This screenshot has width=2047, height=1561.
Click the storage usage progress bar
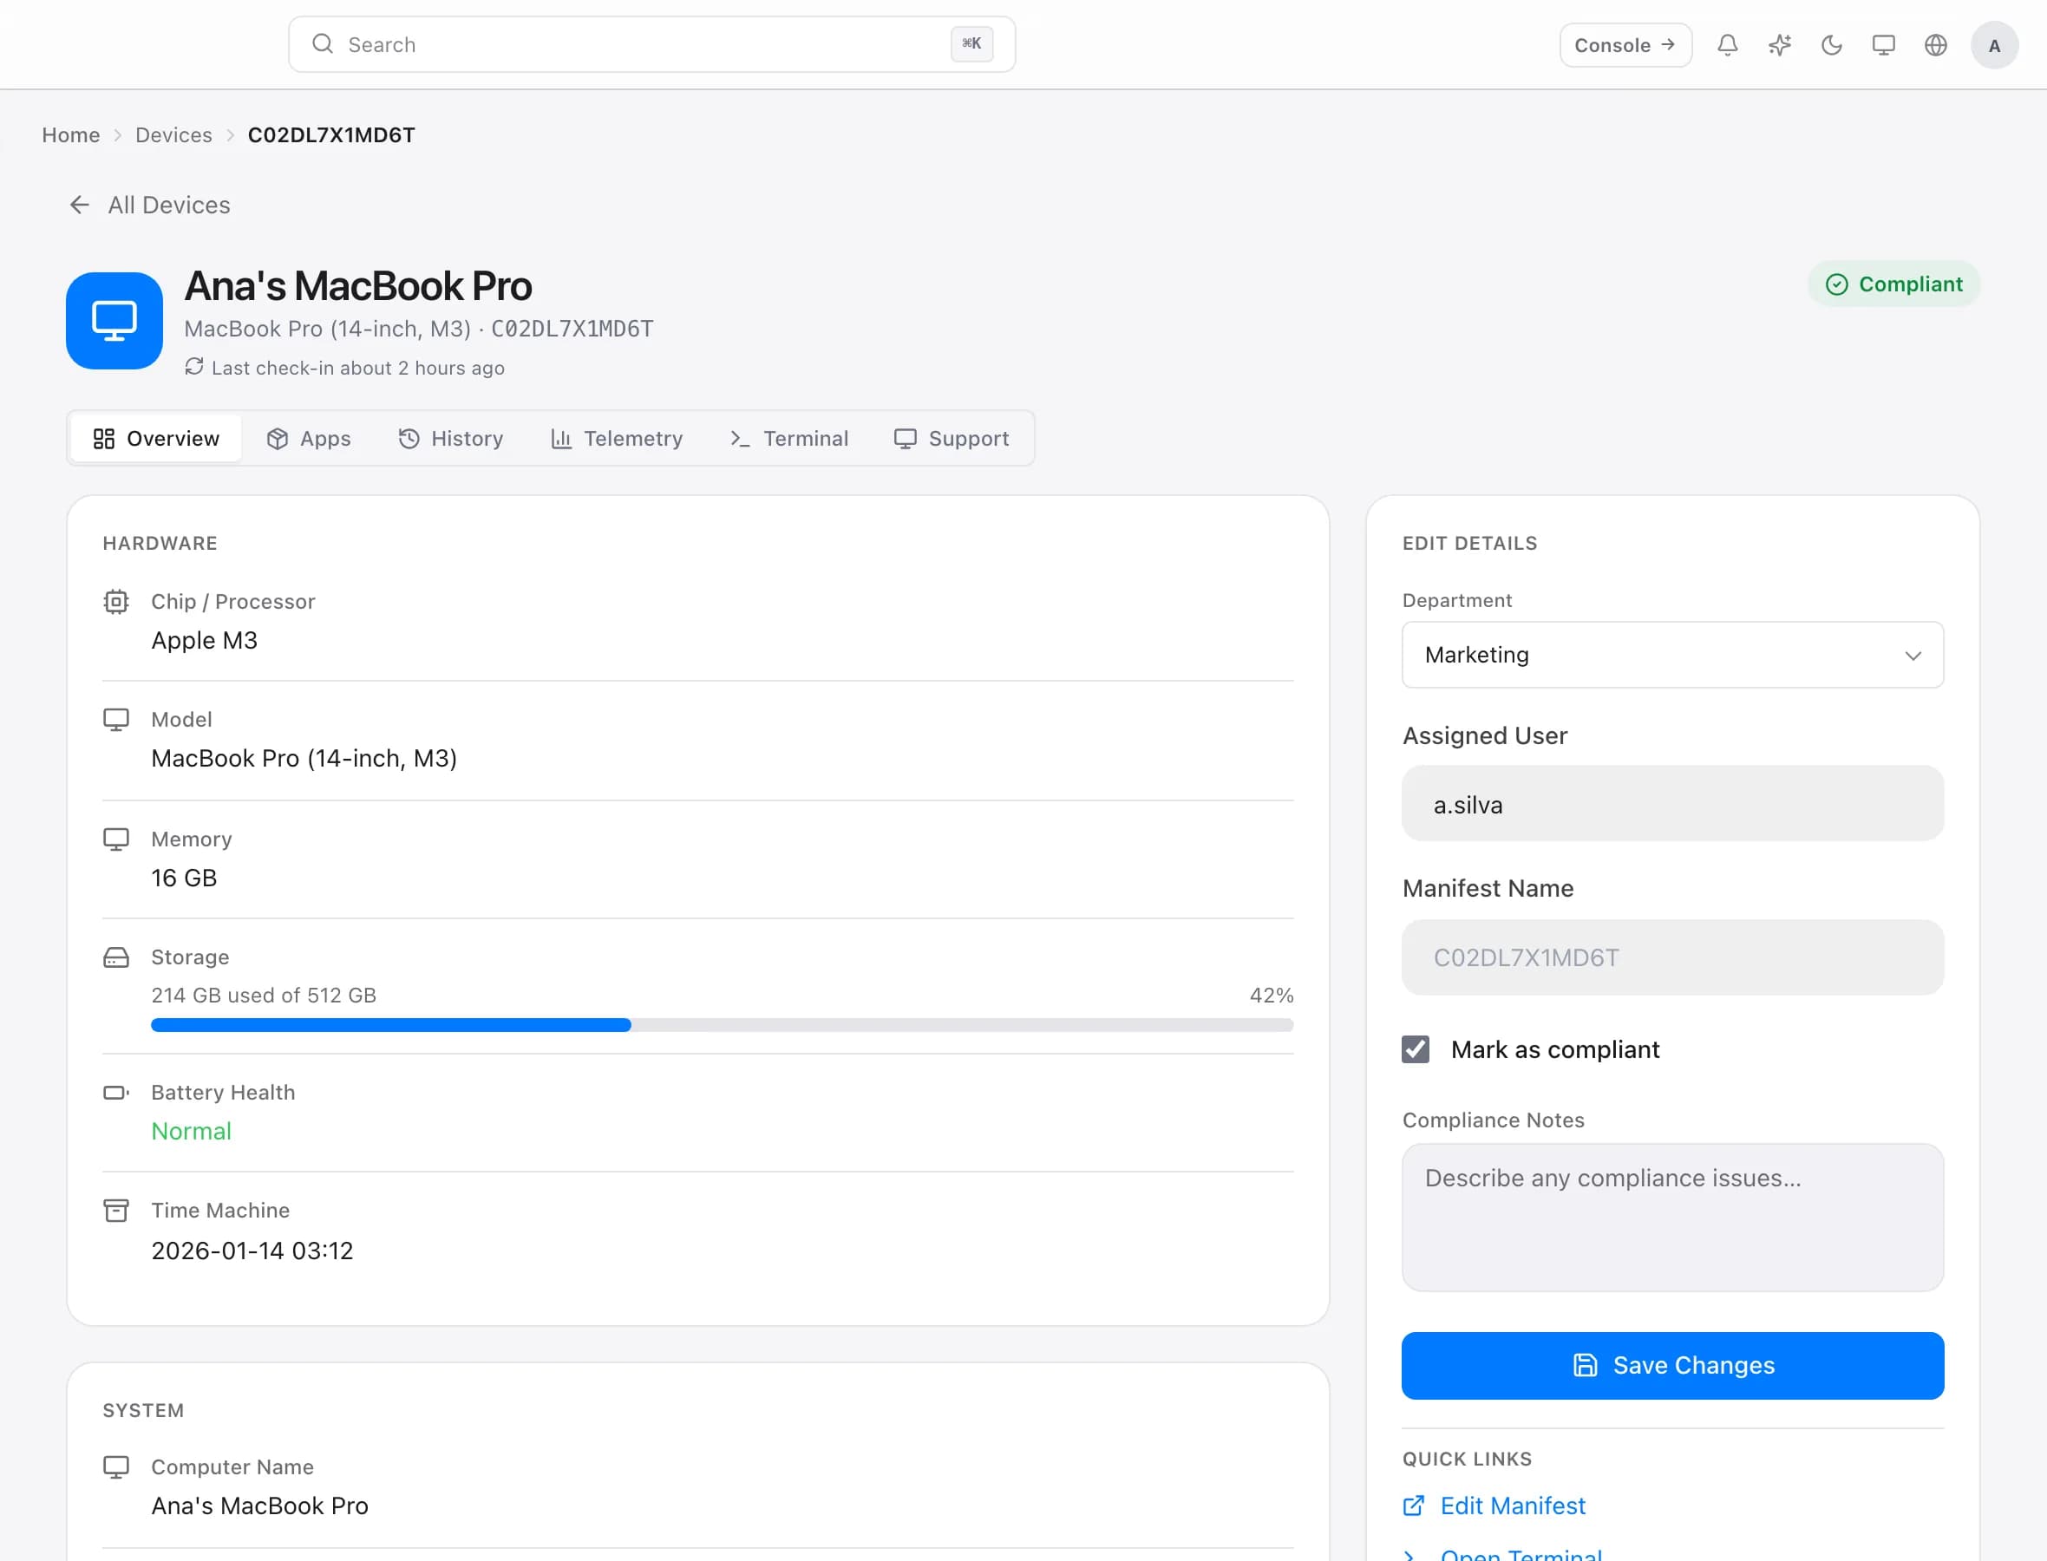722,1025
